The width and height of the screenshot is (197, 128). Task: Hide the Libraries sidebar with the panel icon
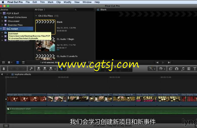4,62
